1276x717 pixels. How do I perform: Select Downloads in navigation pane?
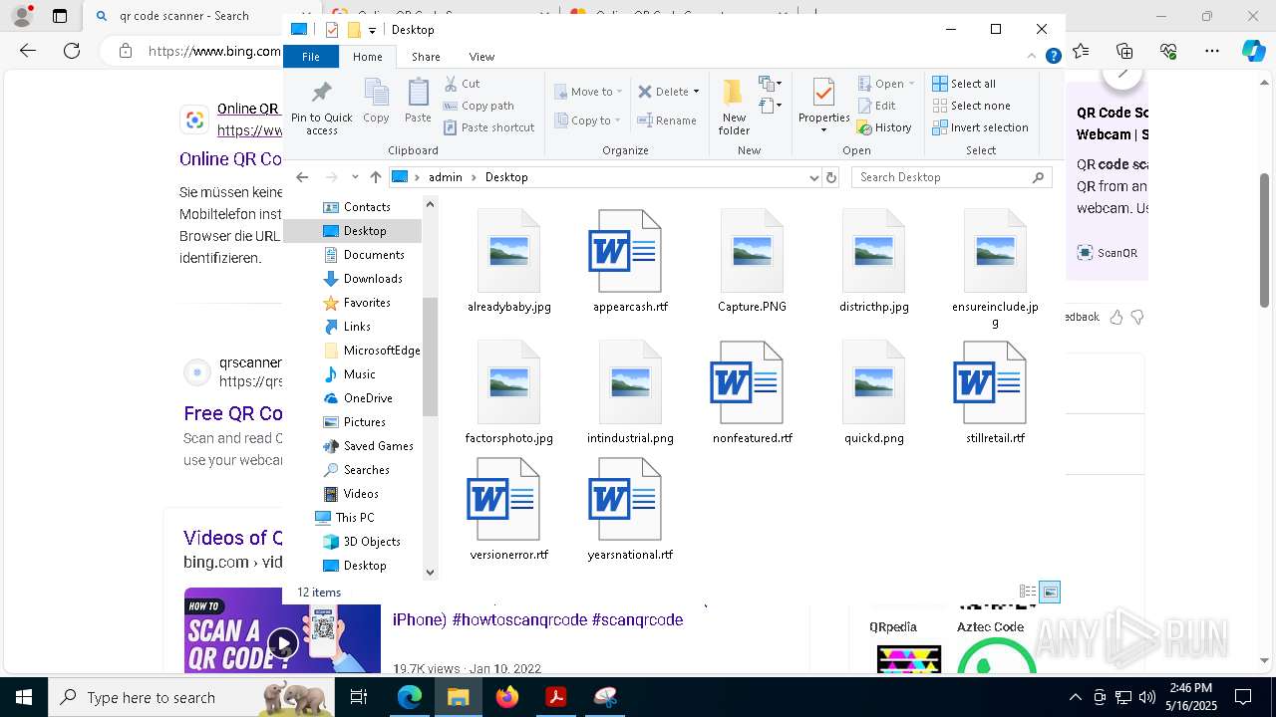click(362, 279)
